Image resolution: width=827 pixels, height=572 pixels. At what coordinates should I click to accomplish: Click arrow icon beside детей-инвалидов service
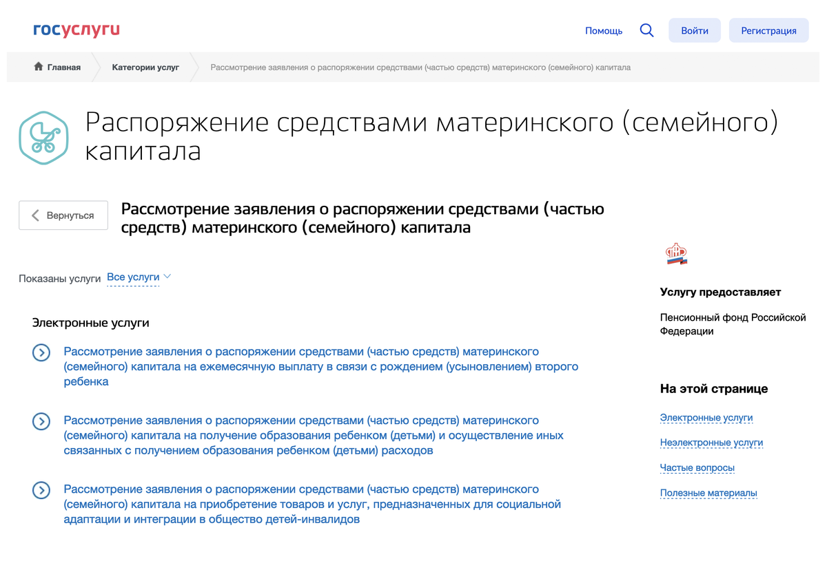tap(41, 490)
